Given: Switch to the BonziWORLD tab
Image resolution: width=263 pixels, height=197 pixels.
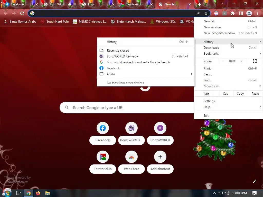Looking at the screenshot, I should (57, 4).
